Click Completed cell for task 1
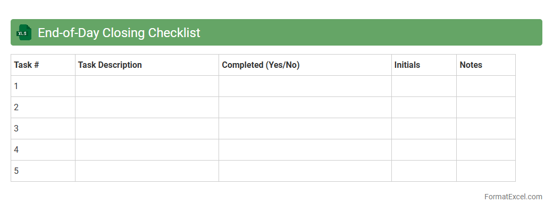This screenshot has width=553, height=212. point(305,86)
